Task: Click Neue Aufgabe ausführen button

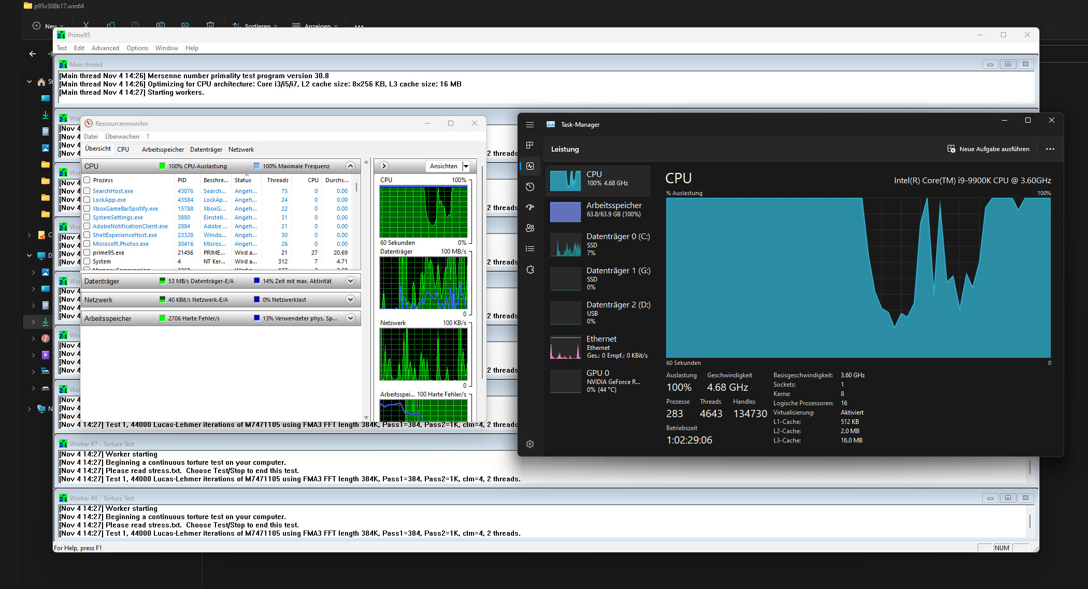Action: (989, 149)
